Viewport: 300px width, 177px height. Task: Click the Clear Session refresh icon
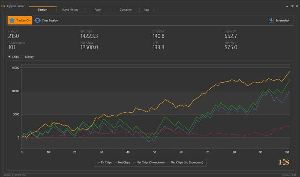tap(38, 20)
